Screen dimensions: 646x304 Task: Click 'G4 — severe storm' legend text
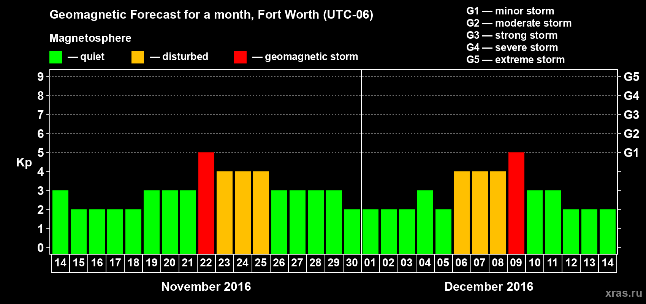pos(512,47)
